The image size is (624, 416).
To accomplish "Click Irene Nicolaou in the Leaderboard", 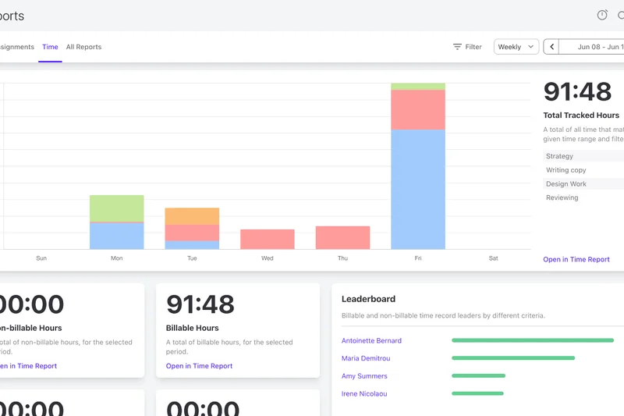I will [364, 394].
